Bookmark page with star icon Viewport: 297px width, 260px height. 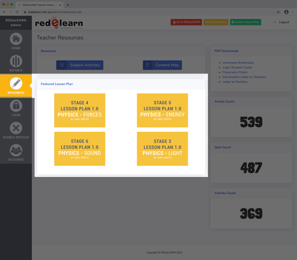click(278, 12)
